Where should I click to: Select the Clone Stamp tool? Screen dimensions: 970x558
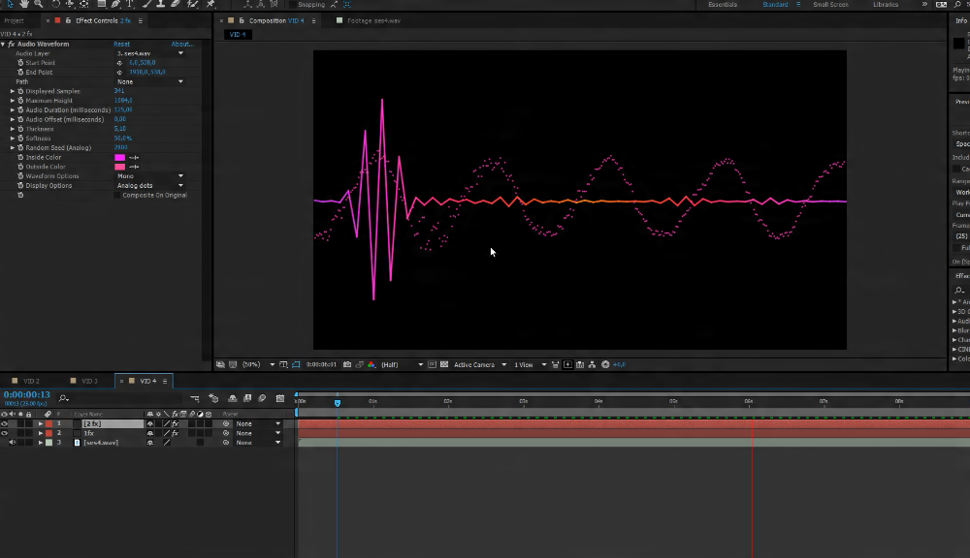point(161,4)
